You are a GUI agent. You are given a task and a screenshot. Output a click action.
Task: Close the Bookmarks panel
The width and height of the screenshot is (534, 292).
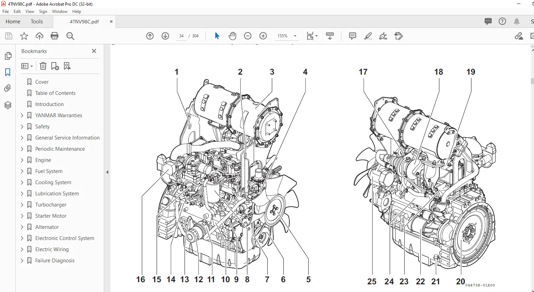pos(94,51)
